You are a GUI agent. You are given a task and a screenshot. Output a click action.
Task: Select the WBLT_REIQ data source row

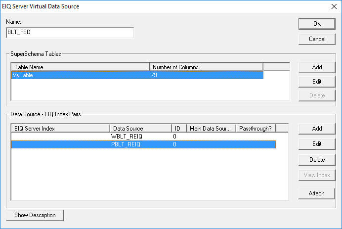pyautogui.click(x=143, y=137)
